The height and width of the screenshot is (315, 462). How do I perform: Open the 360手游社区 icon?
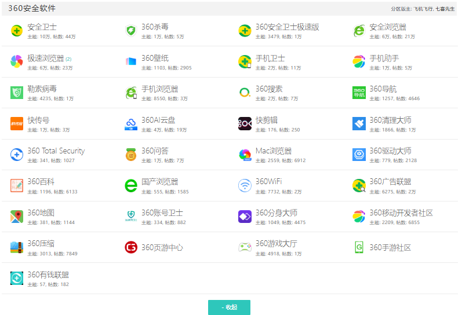pos(359,247)
